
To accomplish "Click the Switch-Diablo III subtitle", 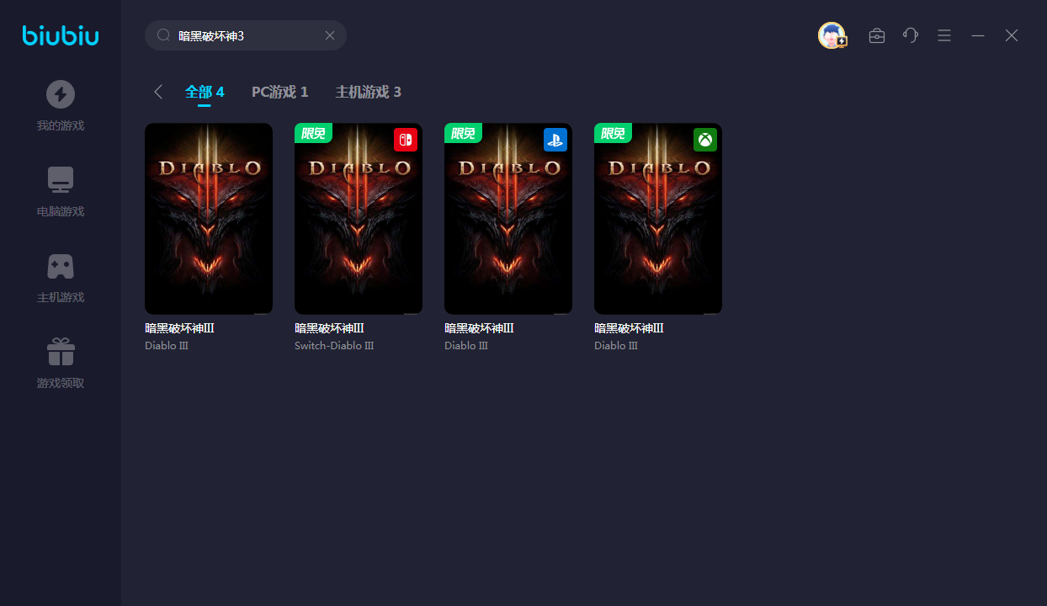I will click(334, 346).
